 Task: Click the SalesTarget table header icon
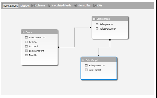coord(83,60)
